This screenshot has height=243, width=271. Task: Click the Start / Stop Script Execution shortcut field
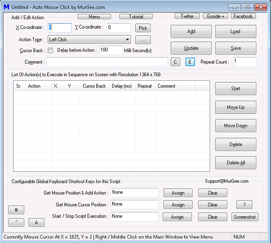point(134,217)
